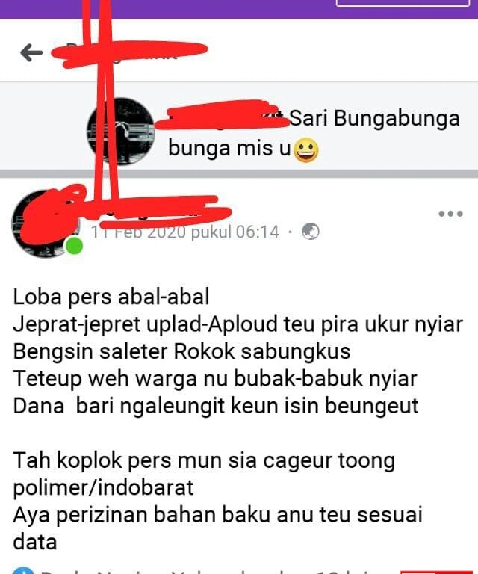
Task: Tap the red element at bottom right
Action: [x=437, y=572]
